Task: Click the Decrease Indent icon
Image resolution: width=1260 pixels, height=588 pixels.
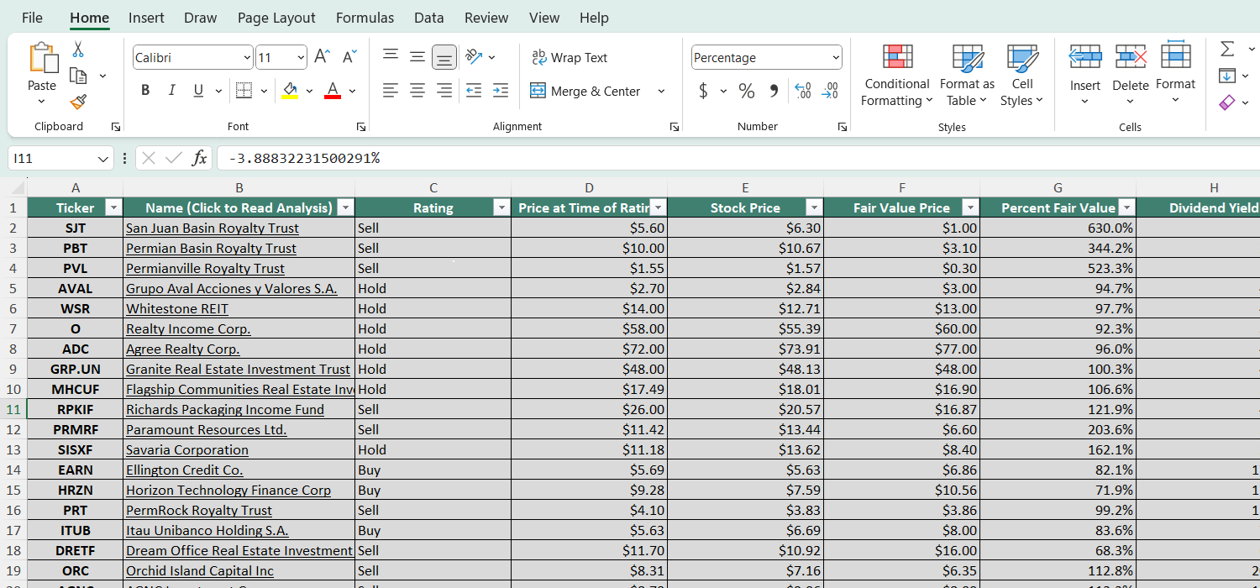Action: [474, 90]
